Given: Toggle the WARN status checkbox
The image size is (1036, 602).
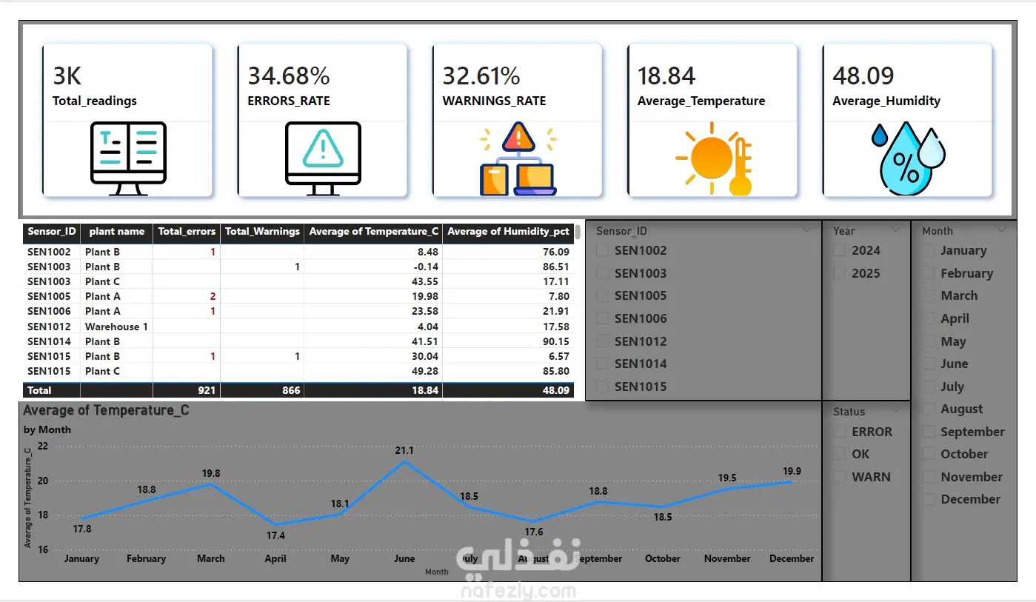Looking at the screenshot, I should pos(840,477).
